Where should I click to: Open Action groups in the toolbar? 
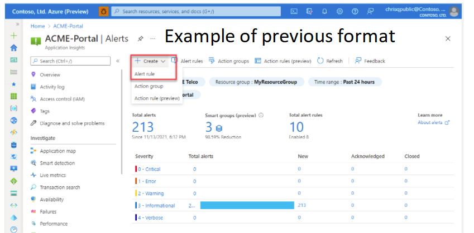pos(229,61)
